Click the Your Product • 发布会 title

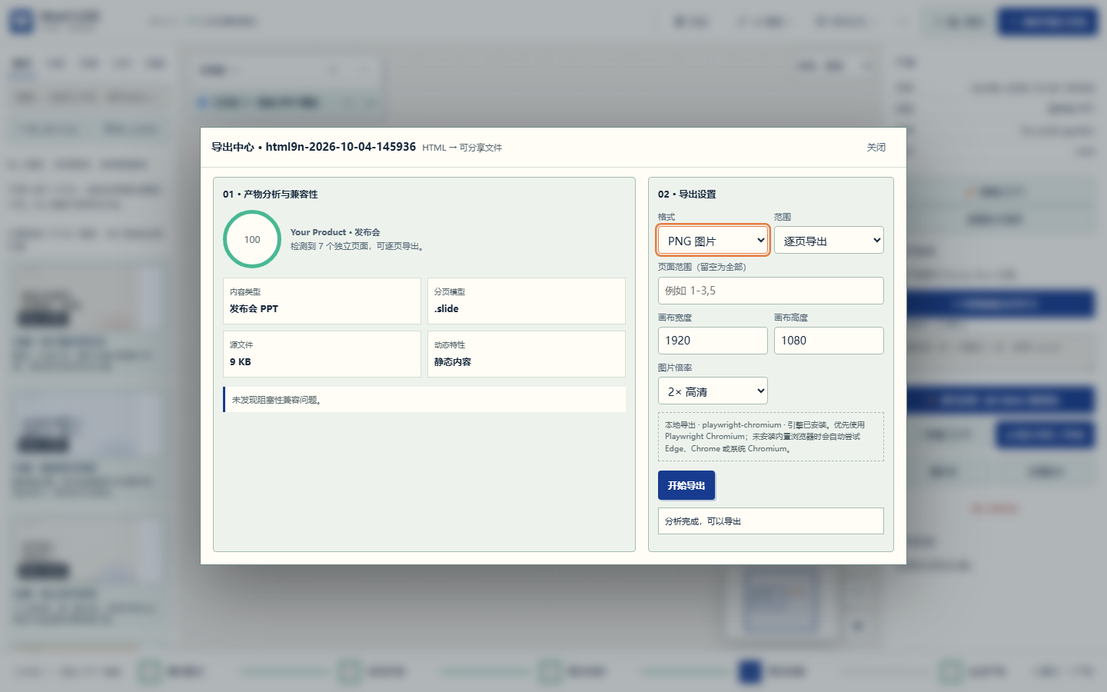coord(335,232)
